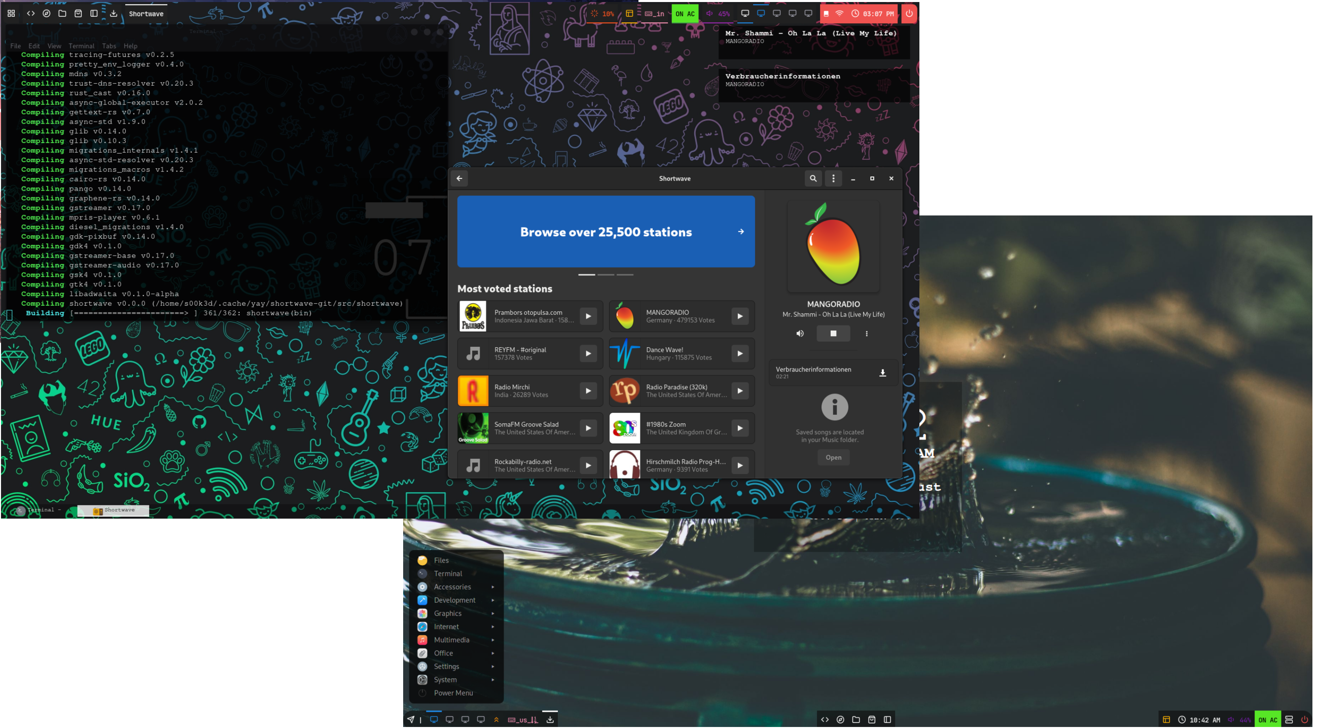This screenshot has height=728, width=1318.
Task: Toggle the ON/AC battery status in top bar
Action: pyautogui.click(x=684, y=13)
